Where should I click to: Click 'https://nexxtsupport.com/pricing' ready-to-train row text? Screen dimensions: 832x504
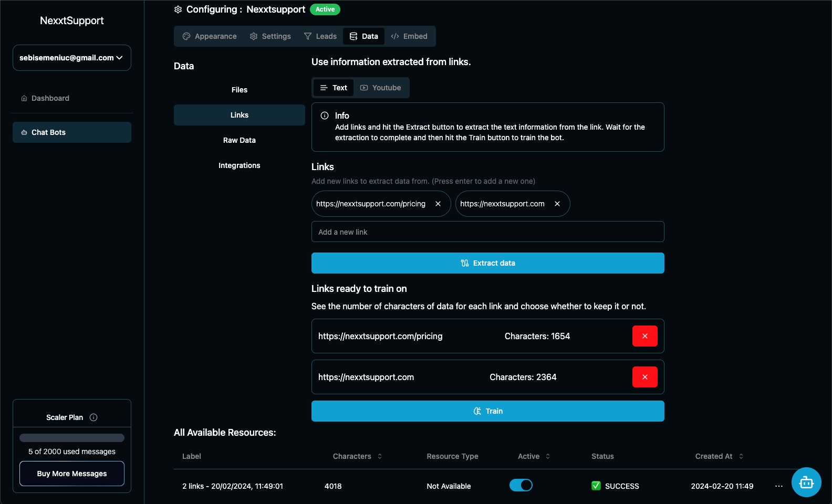[x=380, y=336]
